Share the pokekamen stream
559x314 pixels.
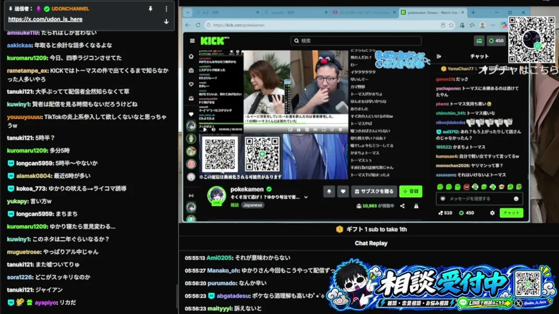pos(402,206)
